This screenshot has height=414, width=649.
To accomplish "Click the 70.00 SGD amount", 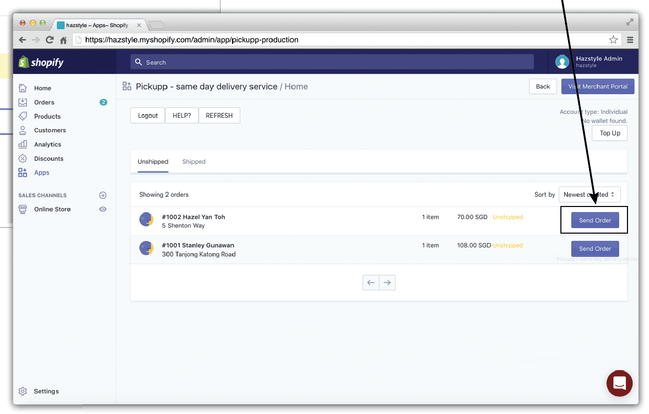I will click(472, 217).
